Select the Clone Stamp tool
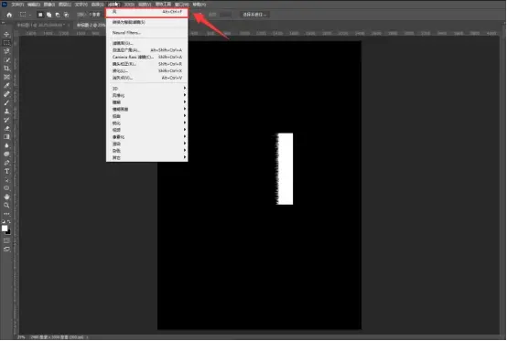This screenshot has height=341, width=507. pos(6,112)
